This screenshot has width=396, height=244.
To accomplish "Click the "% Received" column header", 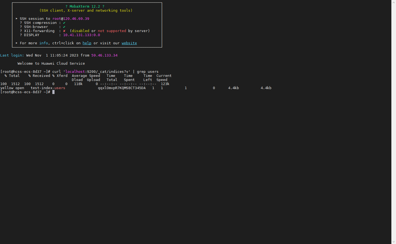I will tap(39, 76).
